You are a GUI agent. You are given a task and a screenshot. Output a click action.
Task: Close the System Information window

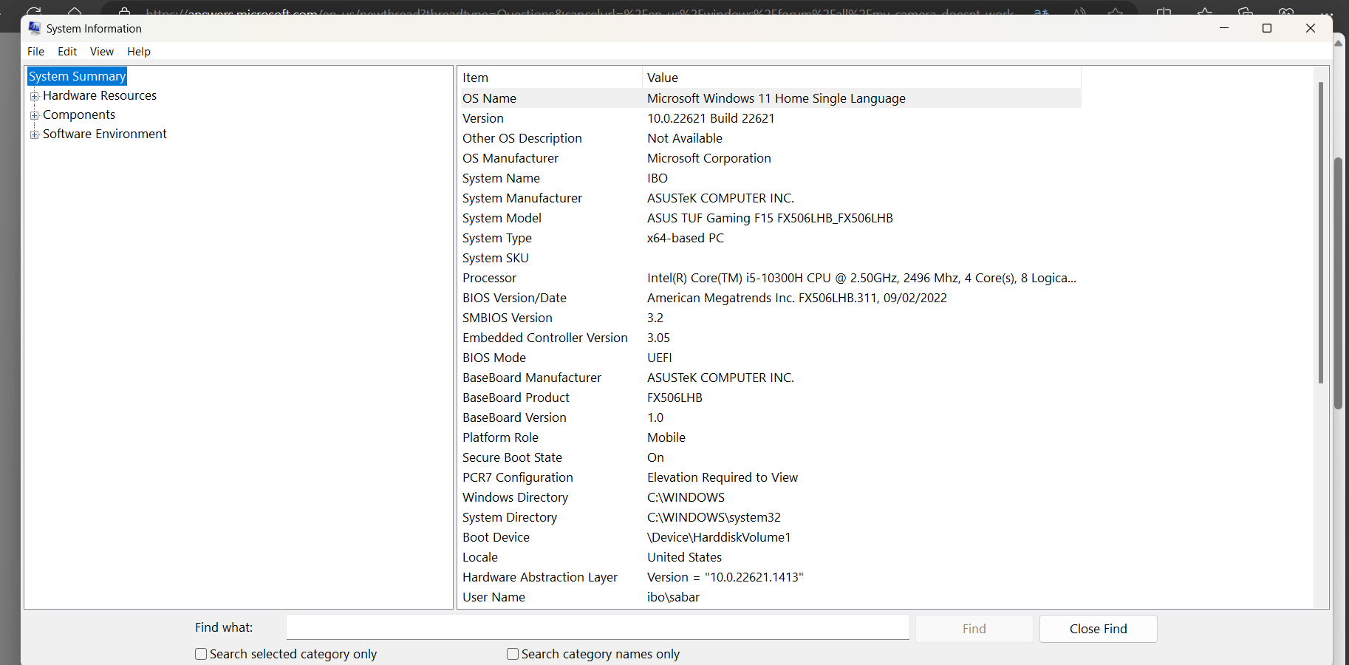(x=1311, y=28)
